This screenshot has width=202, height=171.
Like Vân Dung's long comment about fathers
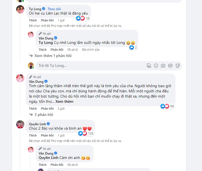pyautogui.click(x=33, y=109)
